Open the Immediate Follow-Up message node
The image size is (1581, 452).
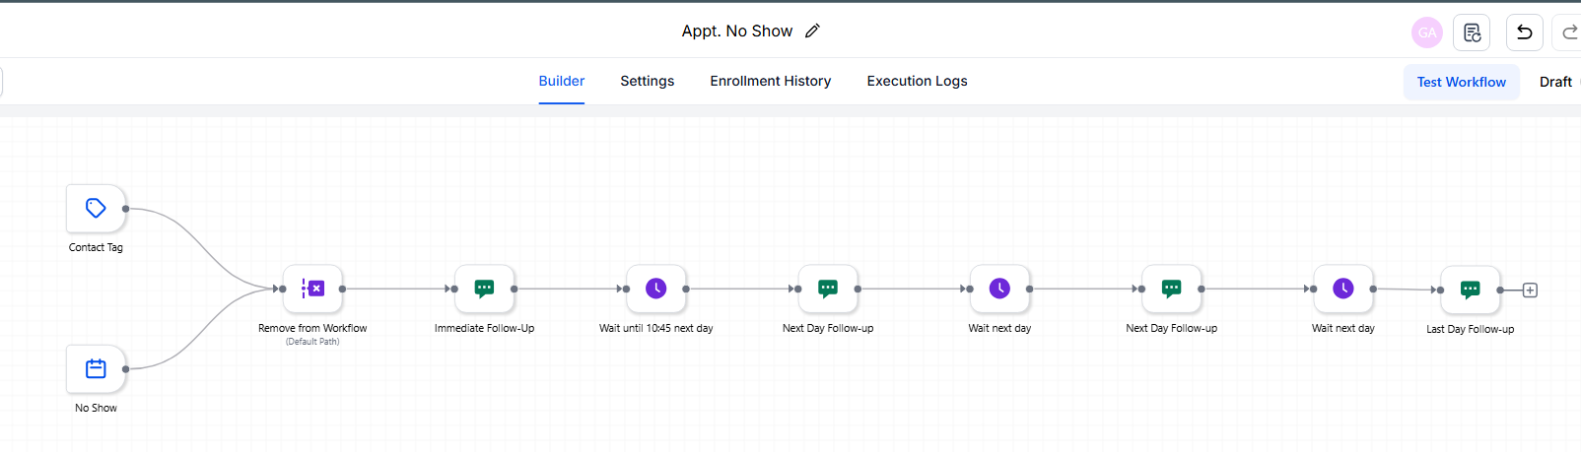[484, 289]
